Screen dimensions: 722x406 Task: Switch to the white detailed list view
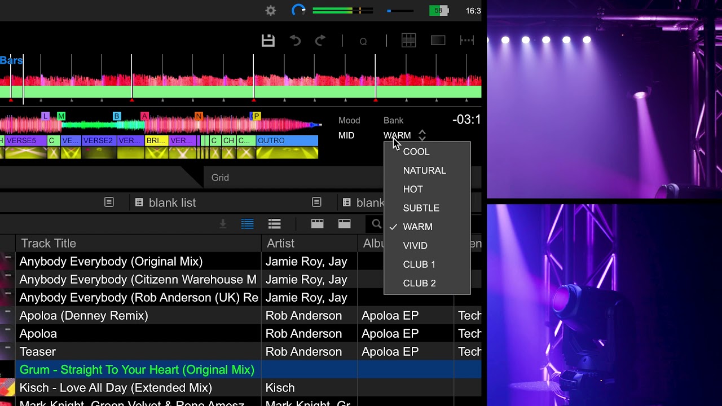(275, 224)
